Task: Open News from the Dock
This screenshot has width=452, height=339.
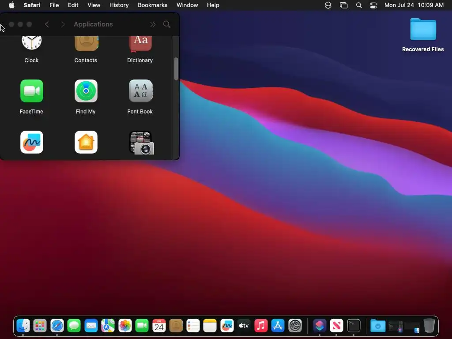Action: click(x=336, y=326)
